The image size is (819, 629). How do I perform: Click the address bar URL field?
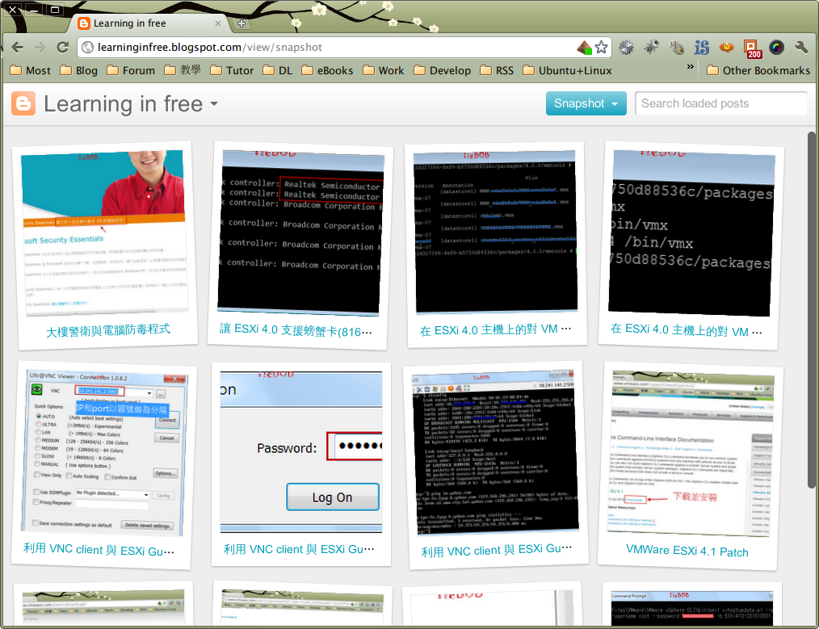click(x=334, y=48)
